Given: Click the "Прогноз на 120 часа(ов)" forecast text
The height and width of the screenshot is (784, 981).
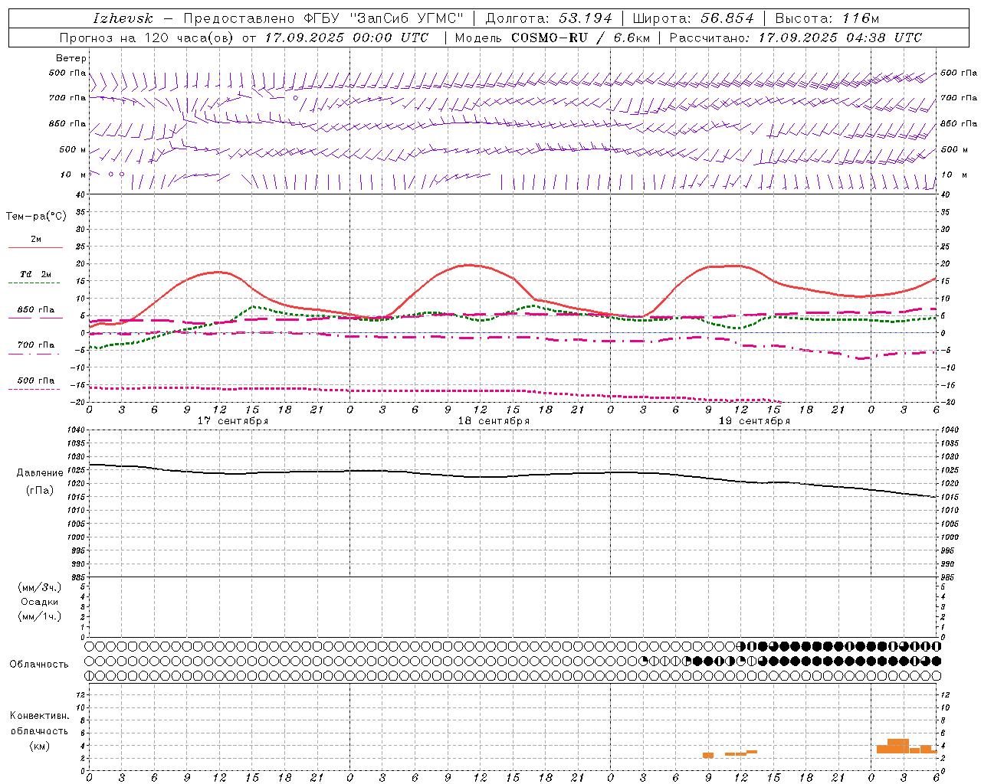Looking at the screenshot, I should pos(148,38).
